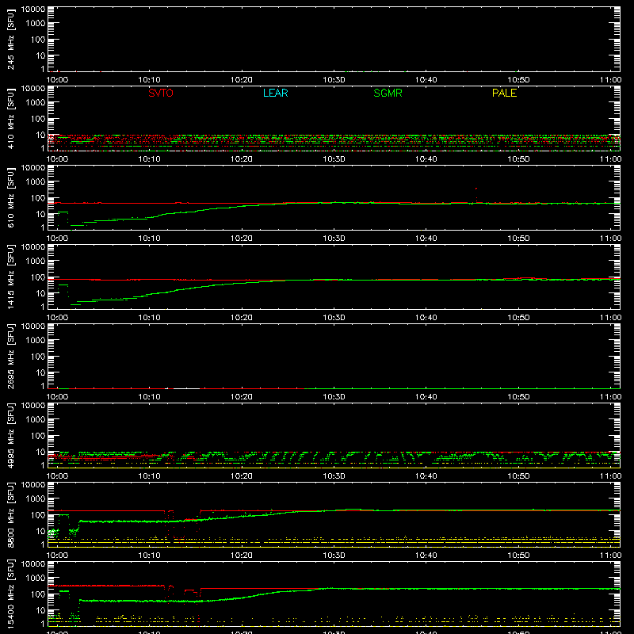
Task: Select the 245 MHz [SFU] axis label
Action: pyautogui.click(x=10, y=39)
